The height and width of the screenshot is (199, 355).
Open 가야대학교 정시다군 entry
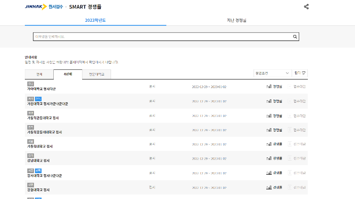[42, 89]
